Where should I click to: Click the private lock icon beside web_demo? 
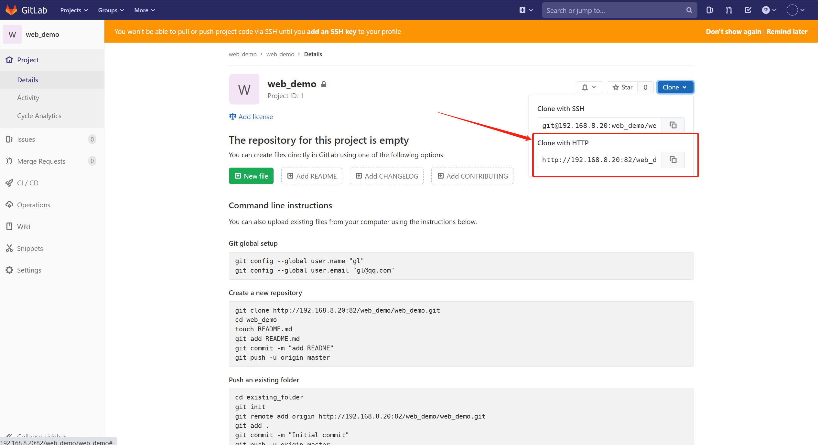coord(324,84)
